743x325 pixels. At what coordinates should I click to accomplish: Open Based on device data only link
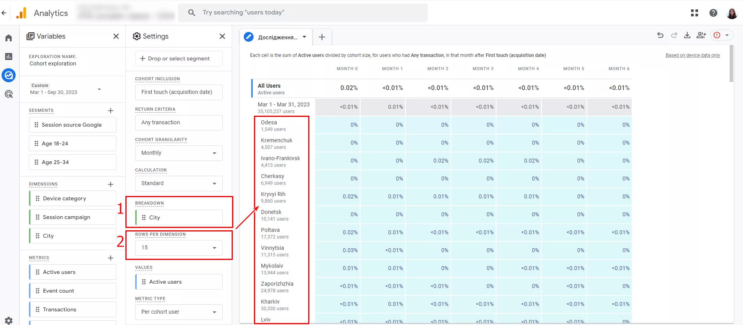tap(693, 55)
